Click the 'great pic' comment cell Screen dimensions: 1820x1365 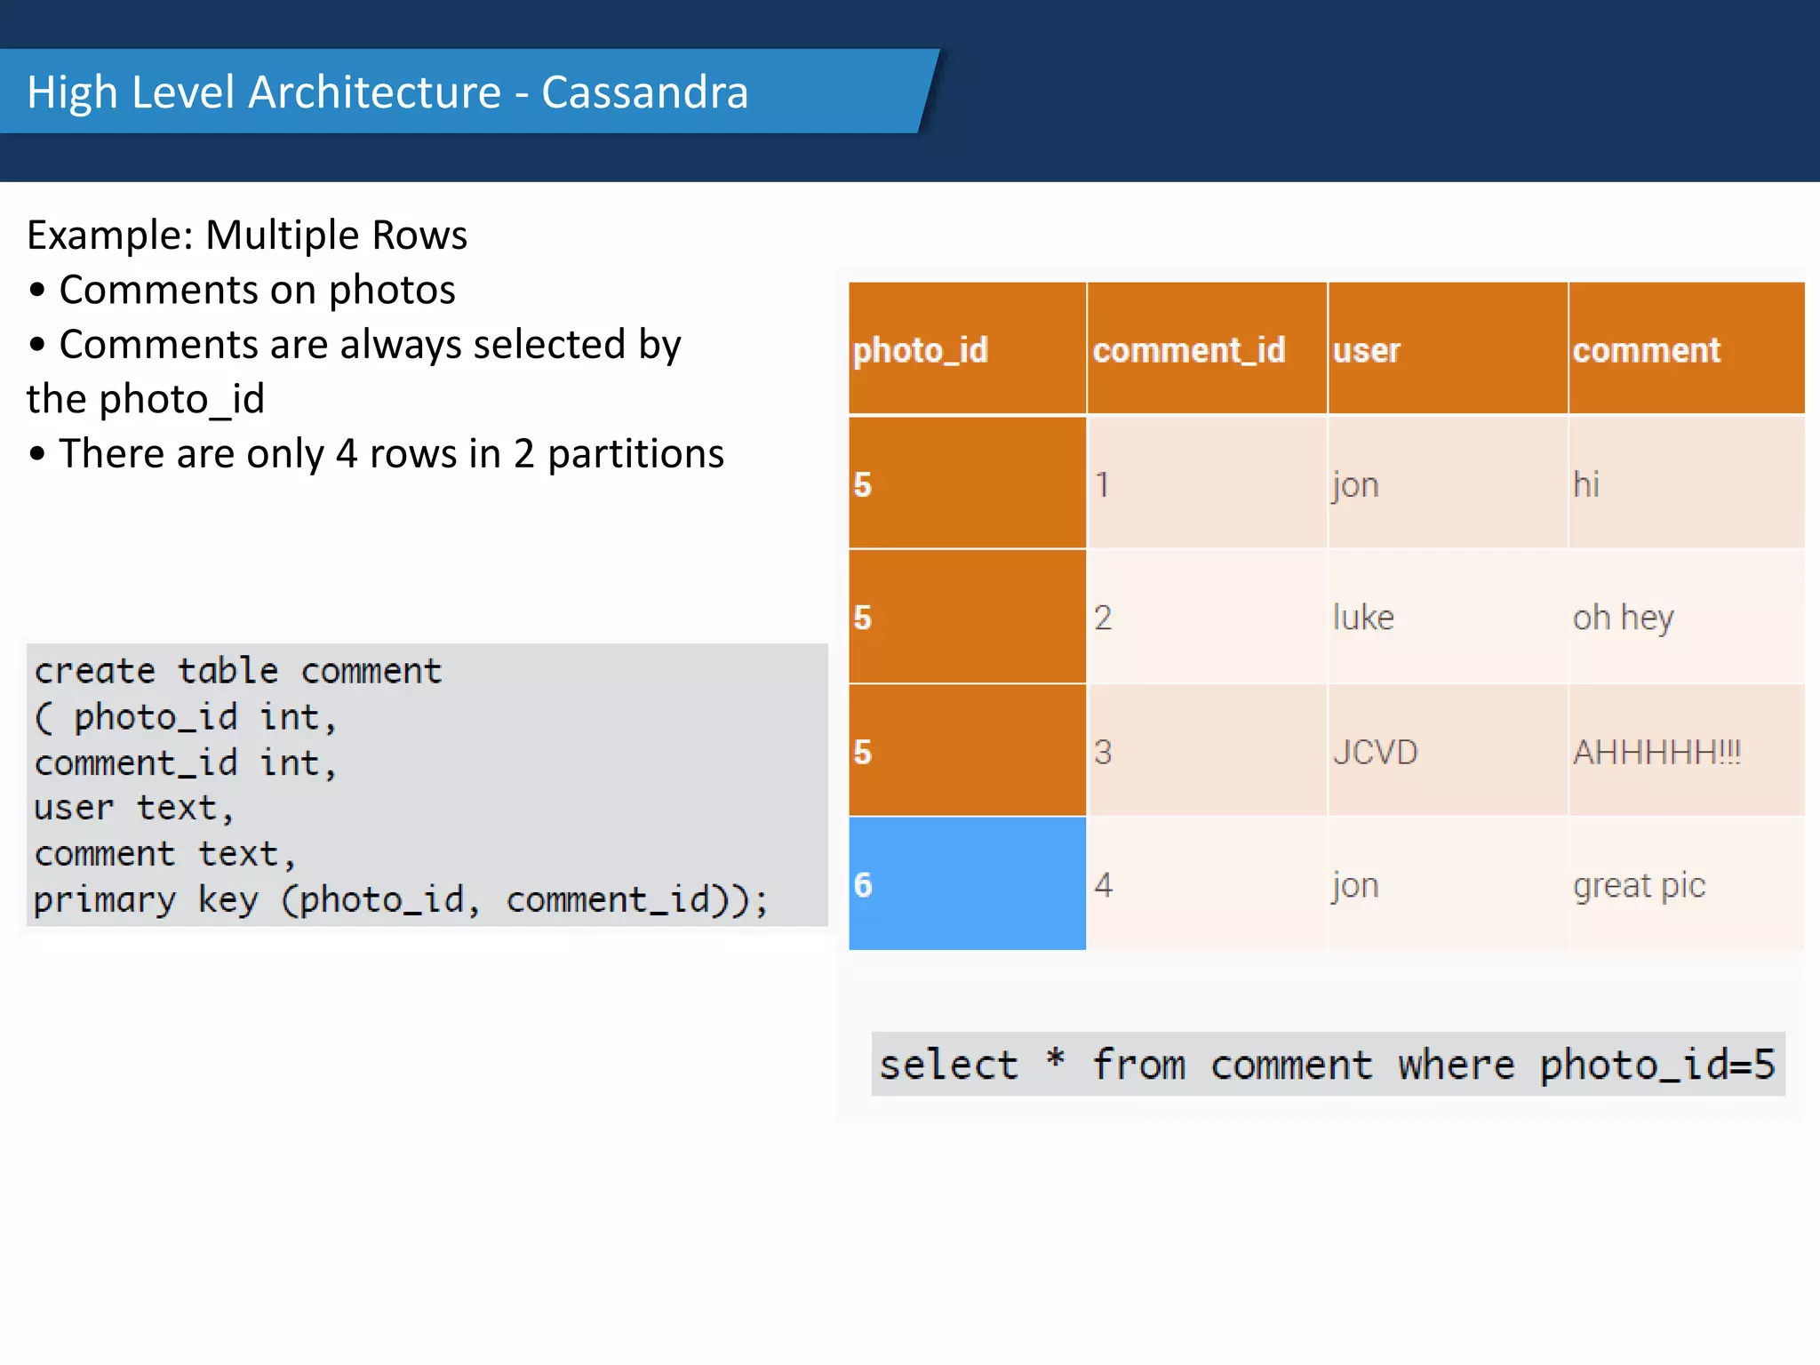[1639, 885]
